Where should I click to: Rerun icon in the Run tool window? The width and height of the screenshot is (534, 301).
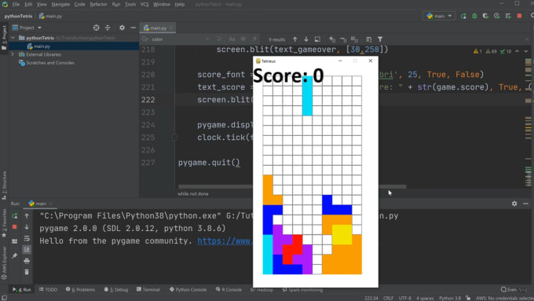15,216
